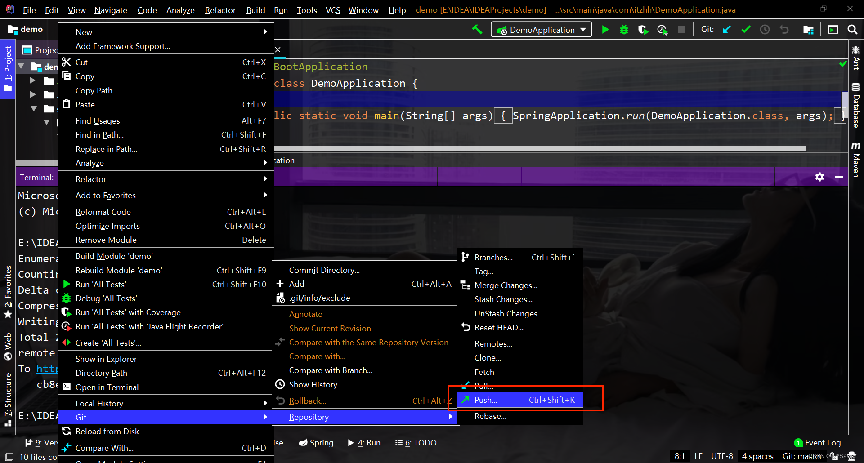Select Open in Terminal menu item
Screen dimensions: 864x463
[x=166, y=387]
